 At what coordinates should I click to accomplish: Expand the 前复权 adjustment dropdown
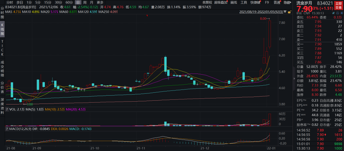[208, 2]
